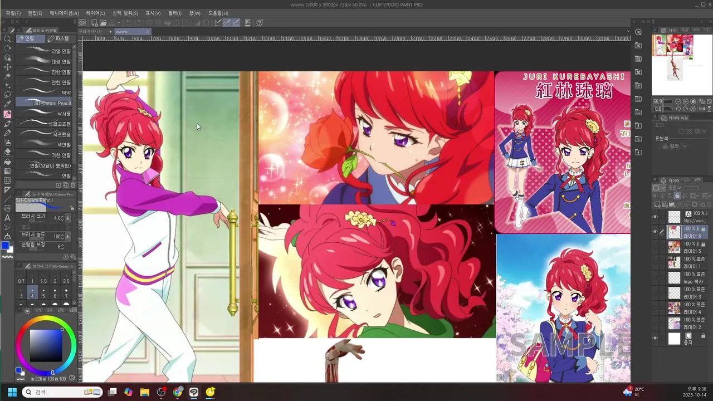Viewport: 713px width, 401px height.
Task: Click the help question mark icon
Action: (x=260, y=23)
